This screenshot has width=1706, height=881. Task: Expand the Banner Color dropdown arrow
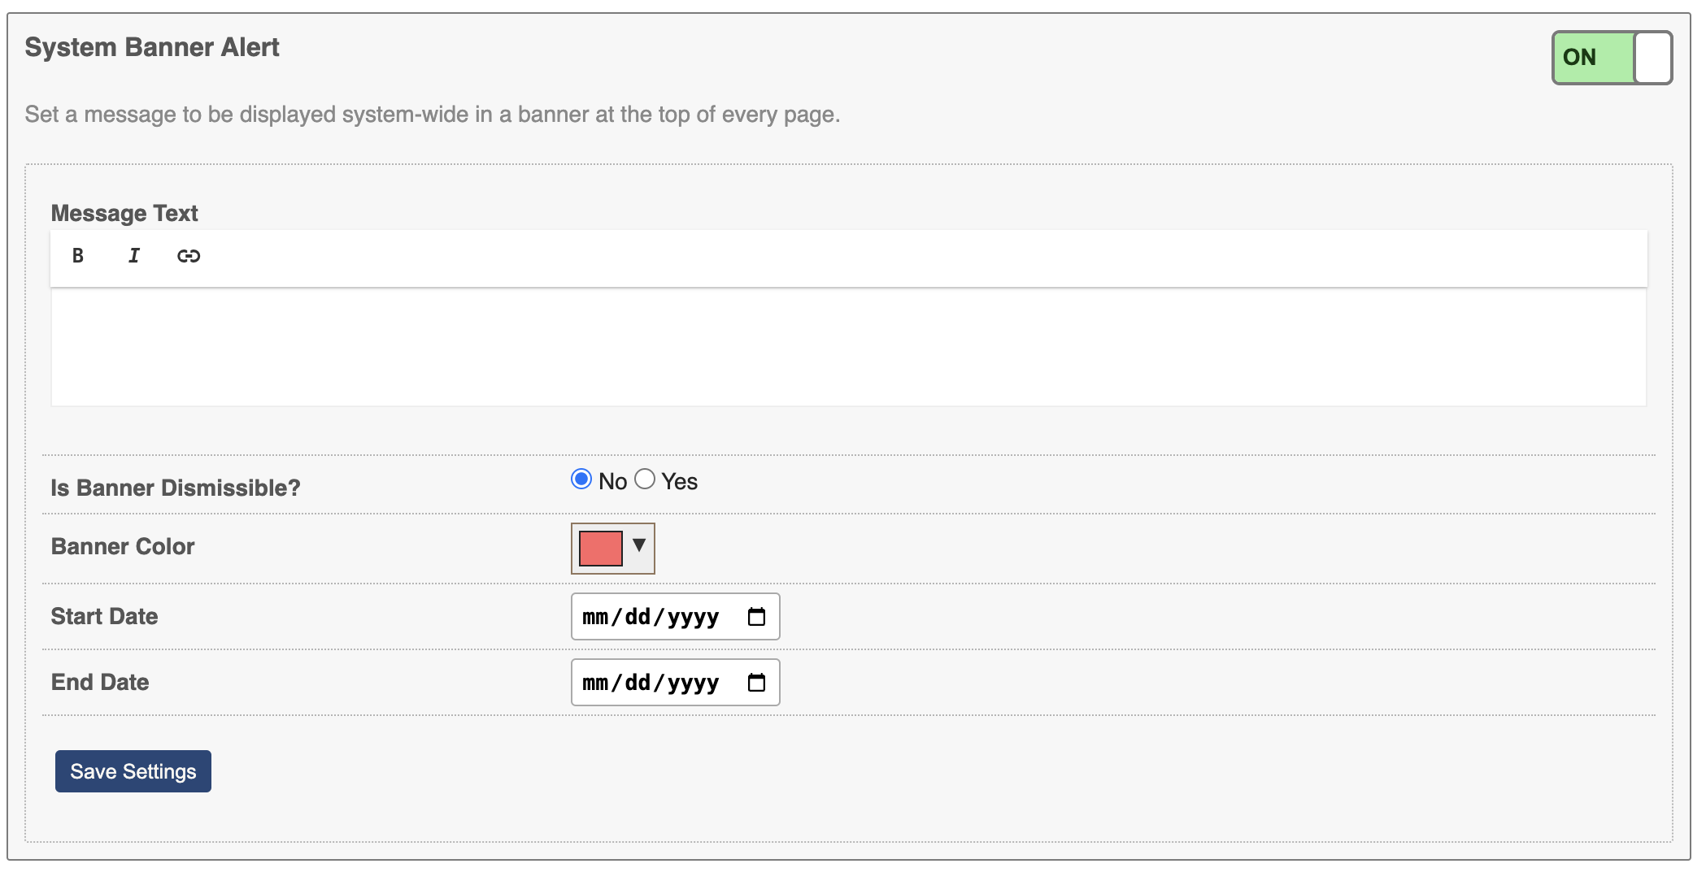[x=639, y=545]
